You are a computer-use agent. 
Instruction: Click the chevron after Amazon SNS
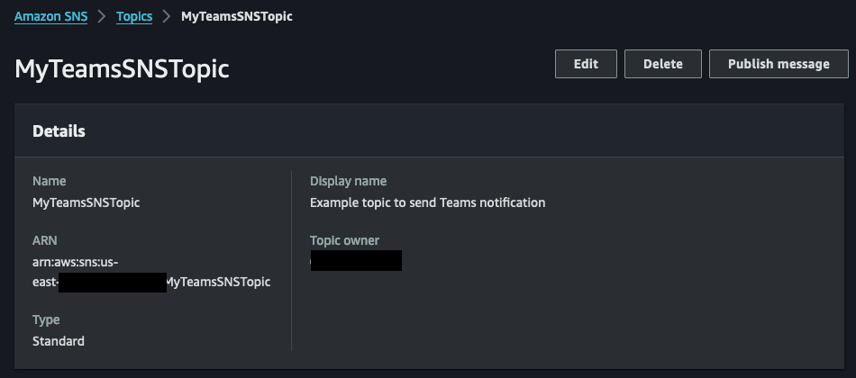pos(102,16)
